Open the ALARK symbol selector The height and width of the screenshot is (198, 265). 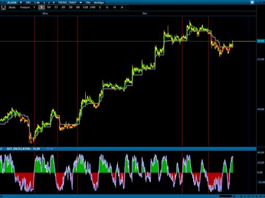point(12,3)
